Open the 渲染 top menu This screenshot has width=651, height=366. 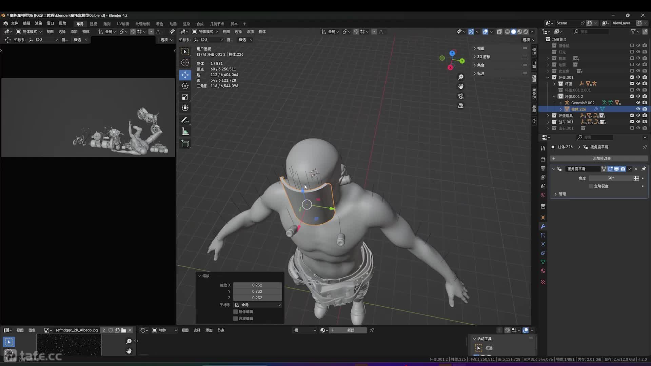coord(39,23)
